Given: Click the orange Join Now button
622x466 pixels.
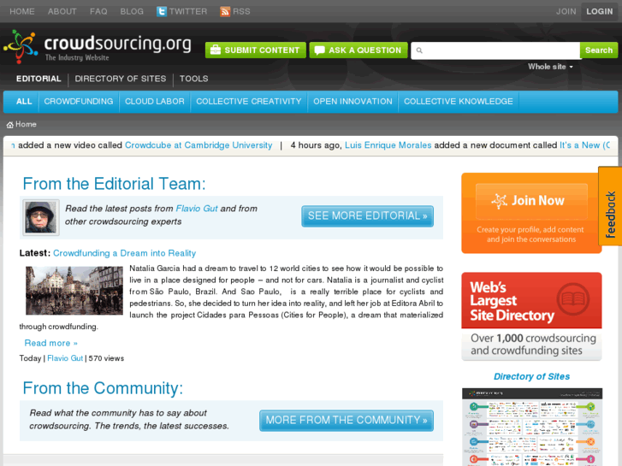Looking at the screenshot, I should (x=531, y=201).
